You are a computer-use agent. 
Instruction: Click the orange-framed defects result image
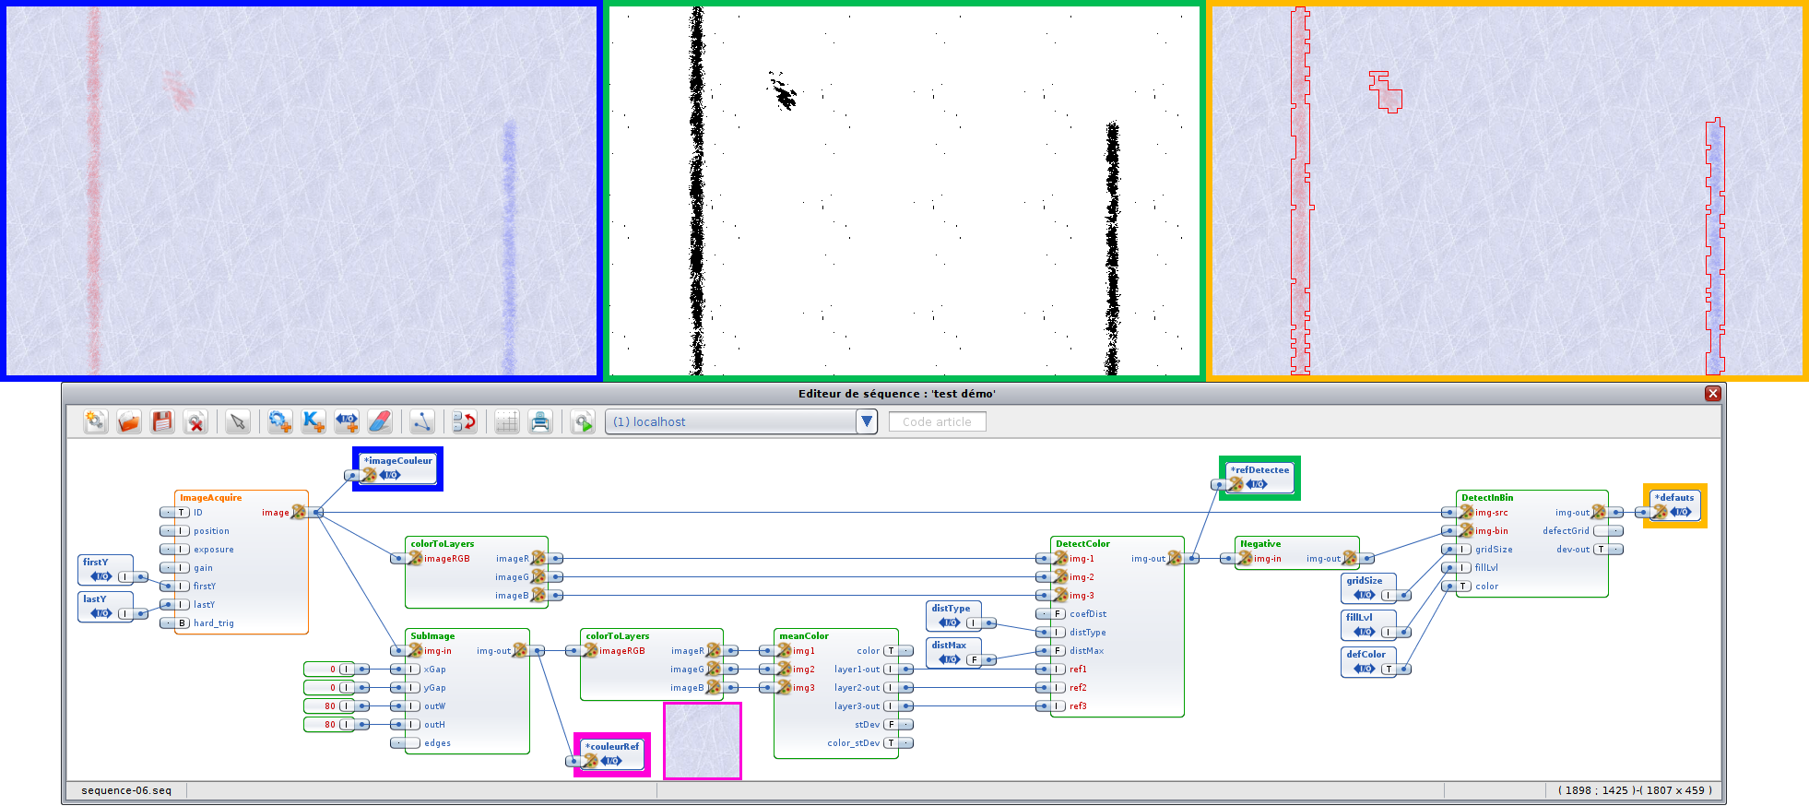pos(1507,191)
